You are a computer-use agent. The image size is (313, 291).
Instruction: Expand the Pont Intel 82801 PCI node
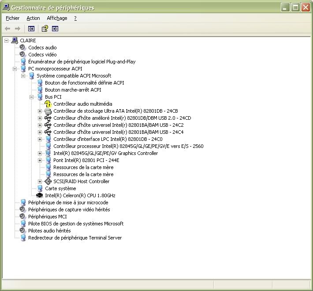(x=40, y=160)
